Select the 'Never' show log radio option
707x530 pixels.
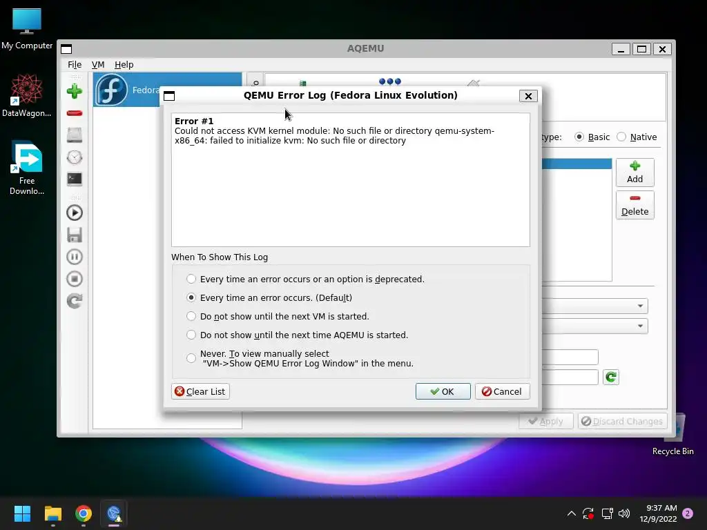tap(191, 358)
